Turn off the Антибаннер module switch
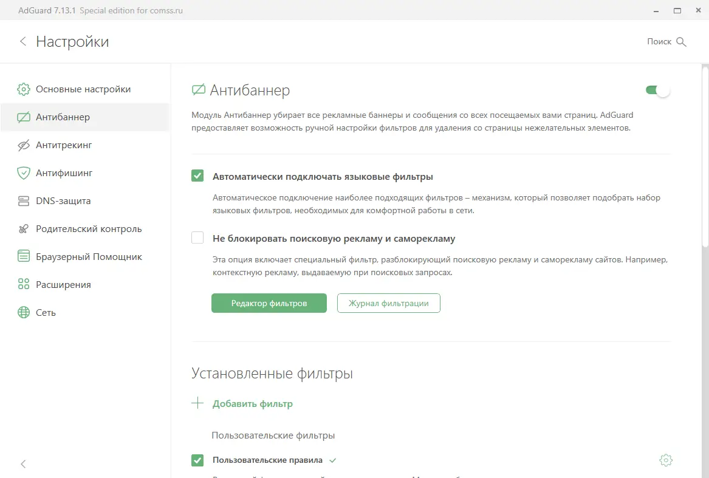The height and width of the screenshot is (478, 709). (x=657, y=90)
